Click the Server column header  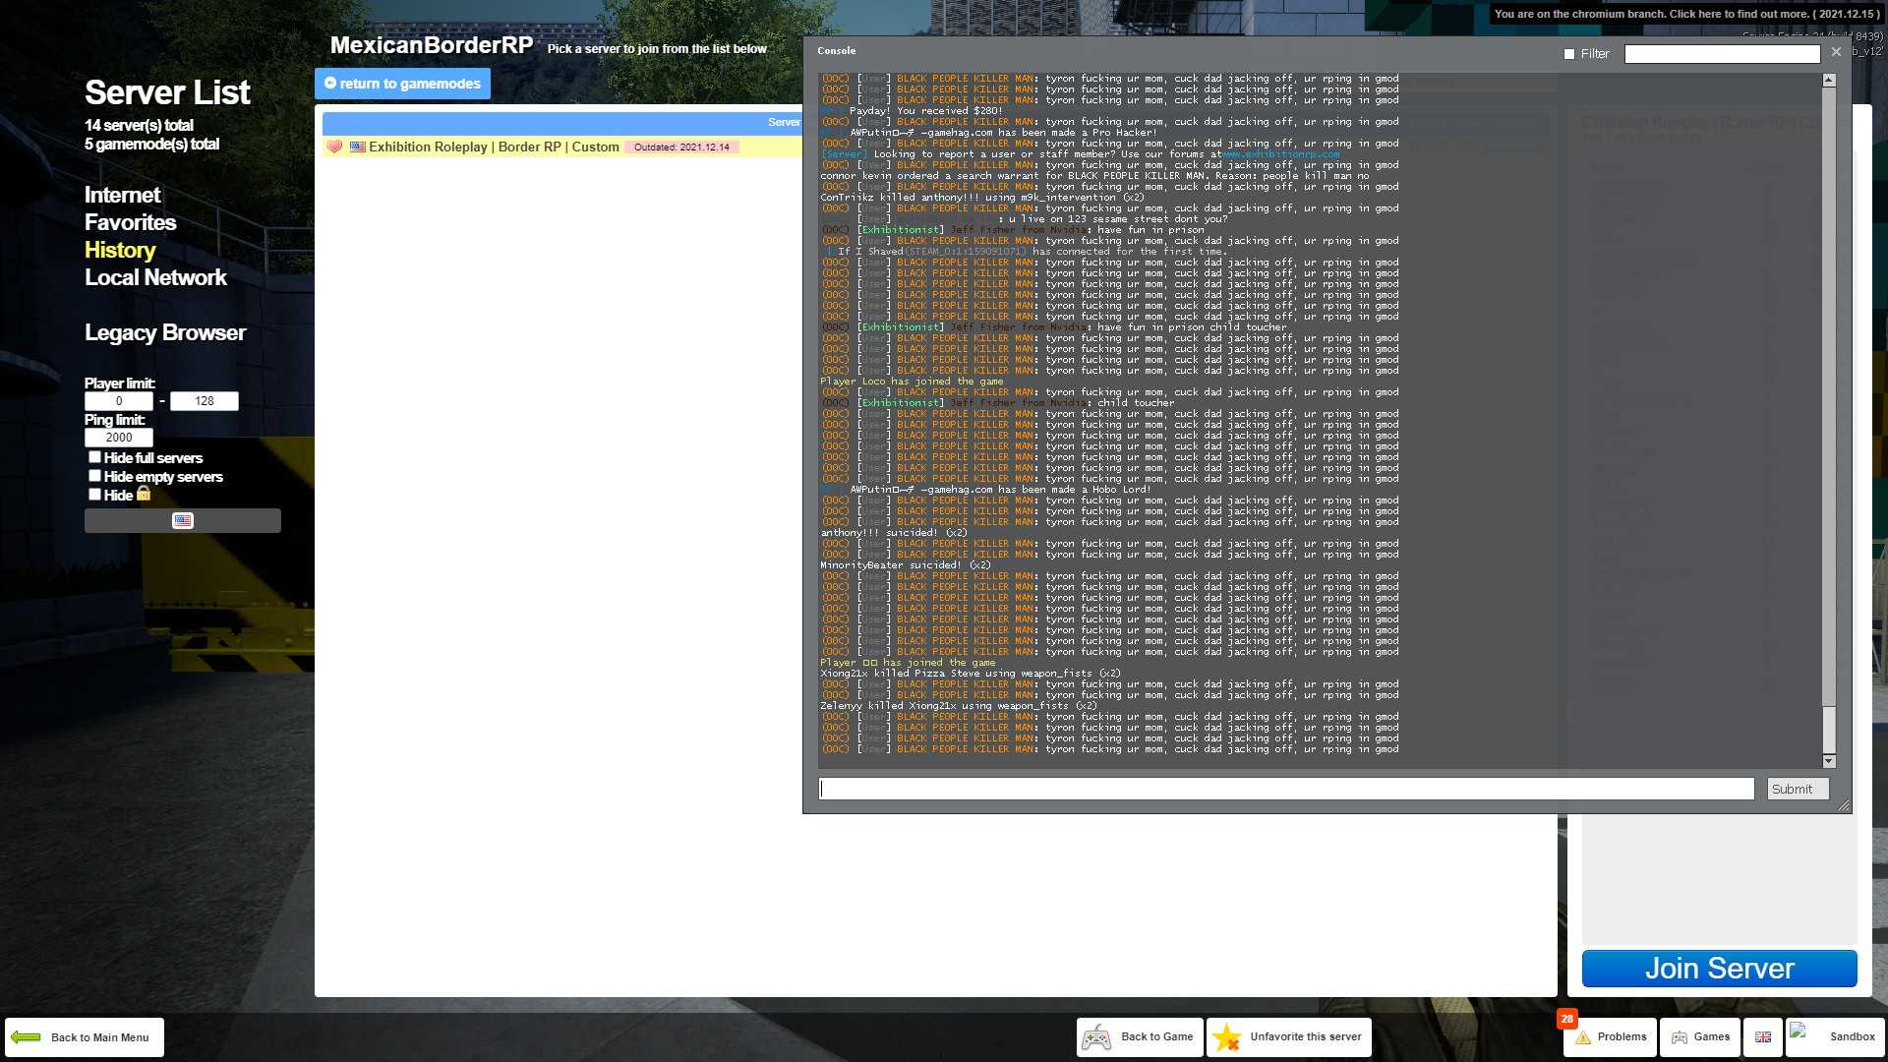click(x=784, y=122)
